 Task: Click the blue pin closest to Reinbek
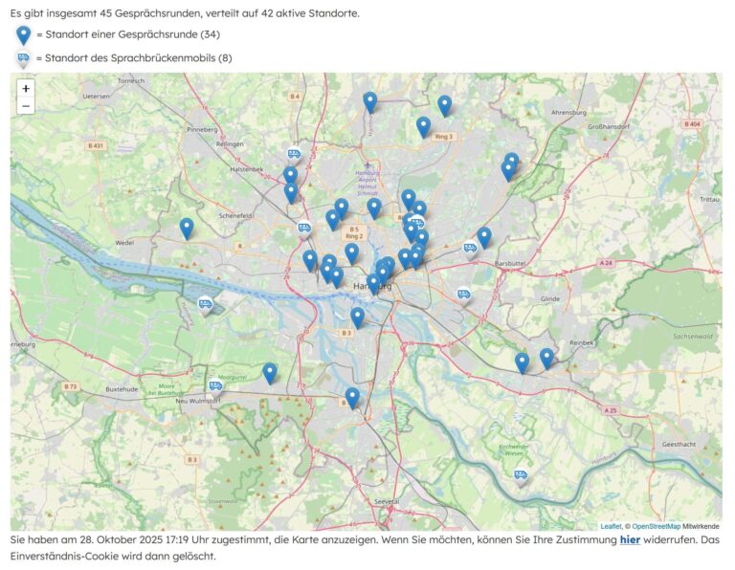[546, 359]
